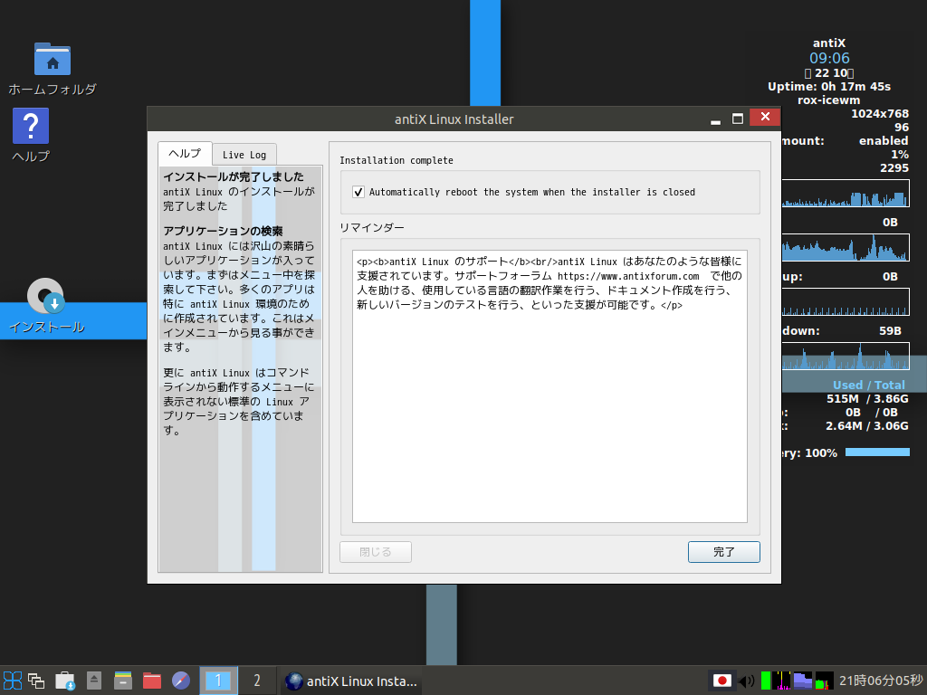Launch the インストール desktop installer icon
The image size is (927, 695).
click(46, 296)
